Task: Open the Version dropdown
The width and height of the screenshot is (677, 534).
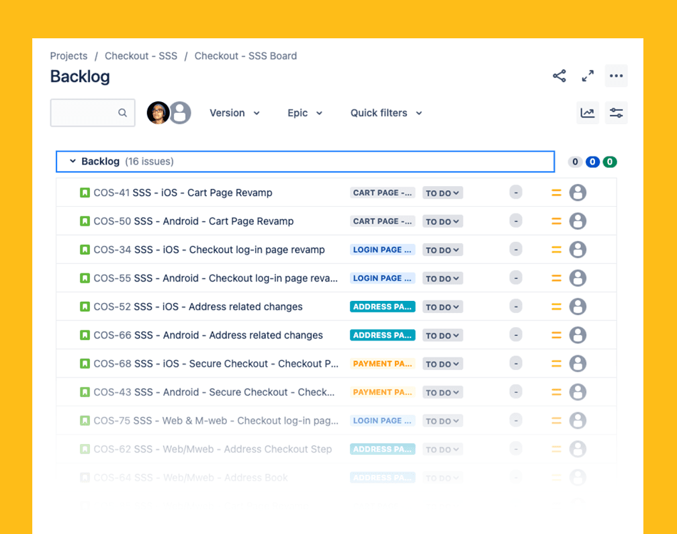Action: pyautogui.click(x=234, y=113)
